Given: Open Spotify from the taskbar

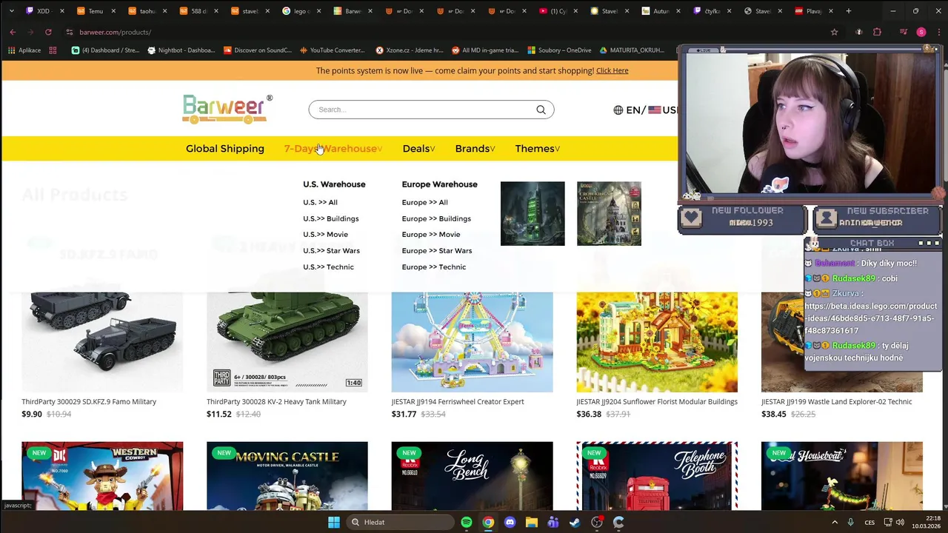Looking at the screenshot, I should (467, 522).
